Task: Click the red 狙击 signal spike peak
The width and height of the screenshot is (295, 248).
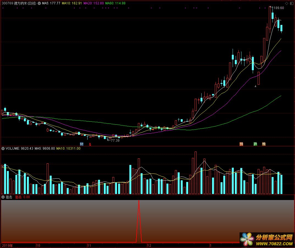Action: click(139, 201)
